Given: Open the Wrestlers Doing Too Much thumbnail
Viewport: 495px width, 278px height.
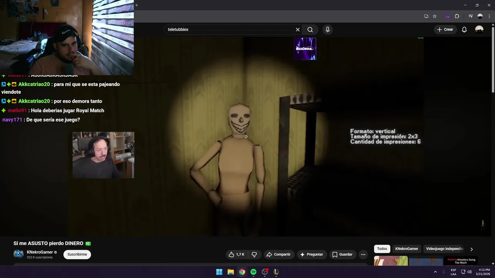Looking at the screenshot, I should tap(461, 261).
